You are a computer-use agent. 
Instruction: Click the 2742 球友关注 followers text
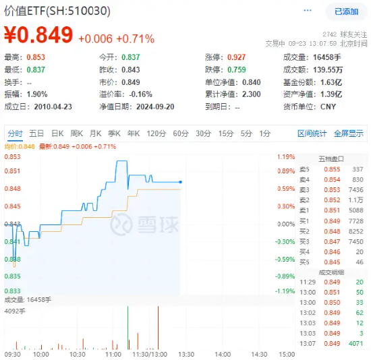[x=345, y=34]
